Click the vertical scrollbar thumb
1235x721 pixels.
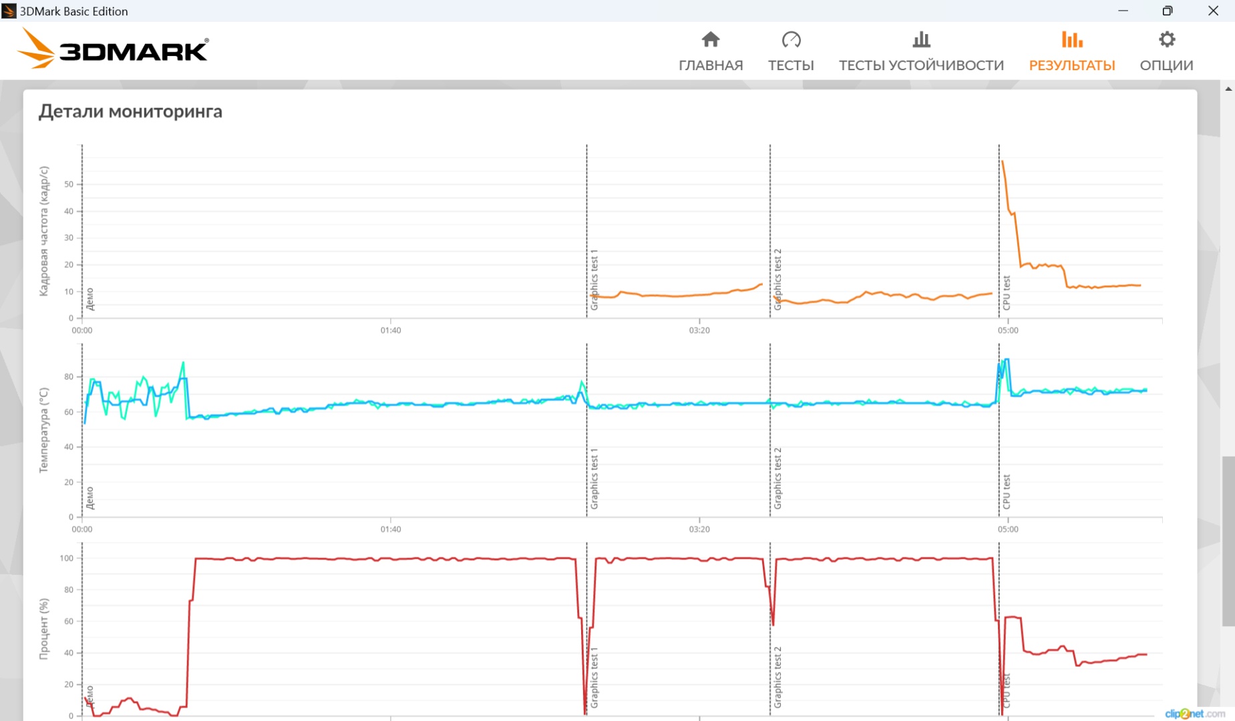(1228, 541)
